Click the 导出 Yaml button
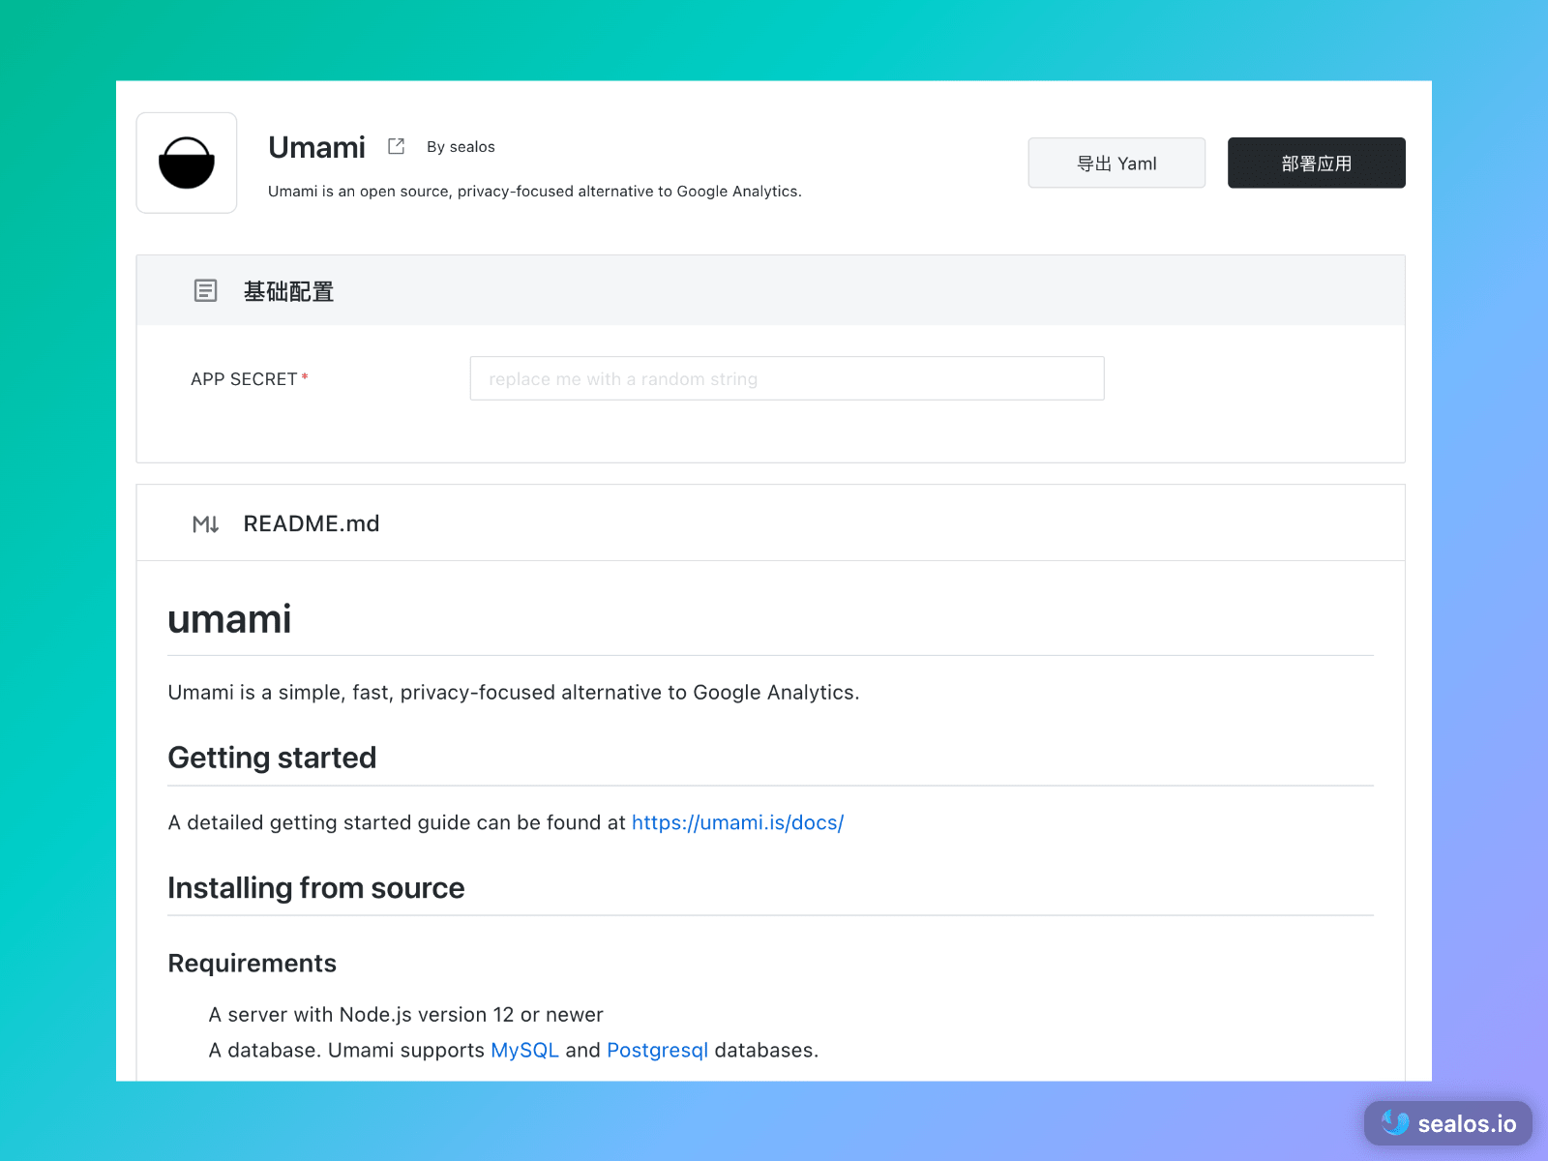The image size is (1548, 1161). click(1116, 163)
